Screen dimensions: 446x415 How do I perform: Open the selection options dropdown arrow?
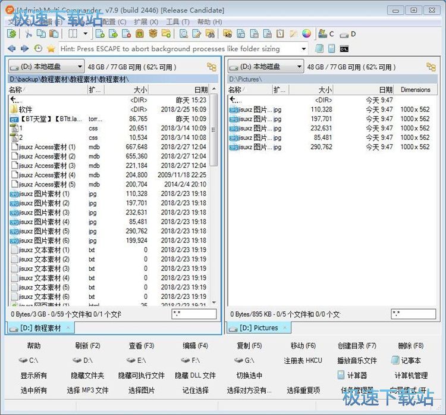[85, 34]
